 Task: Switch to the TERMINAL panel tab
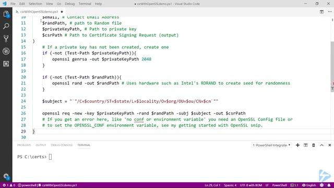(x=83, y=145)
